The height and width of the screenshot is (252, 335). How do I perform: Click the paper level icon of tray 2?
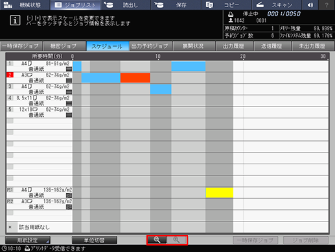pos(69,81)
